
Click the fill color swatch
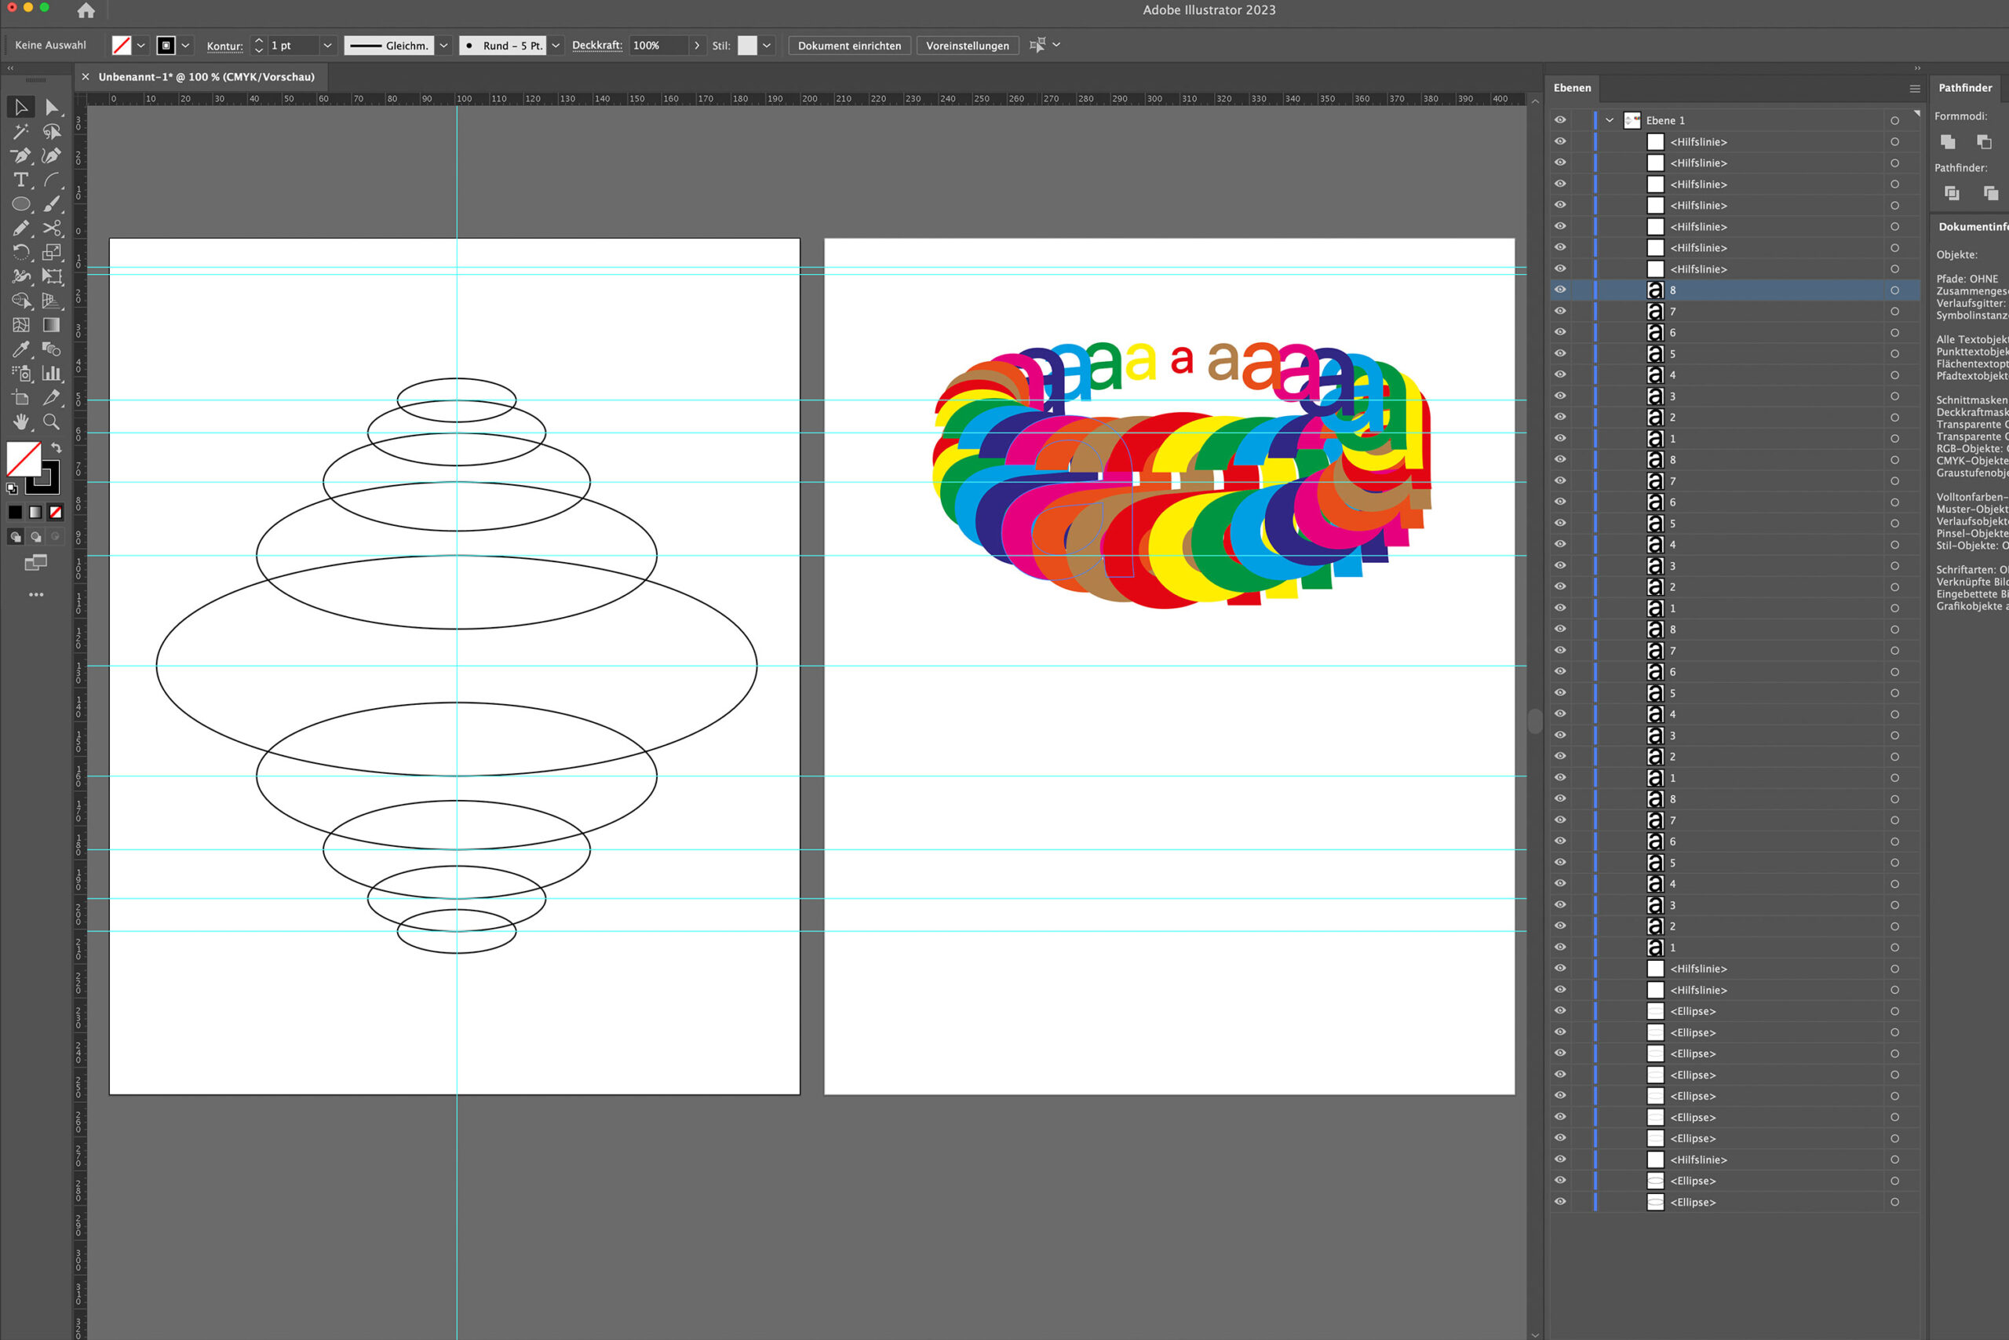[x=23, y=459]
